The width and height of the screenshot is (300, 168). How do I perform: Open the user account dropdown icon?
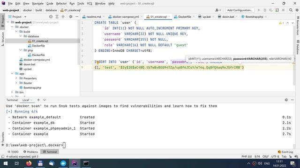[218, 10]
